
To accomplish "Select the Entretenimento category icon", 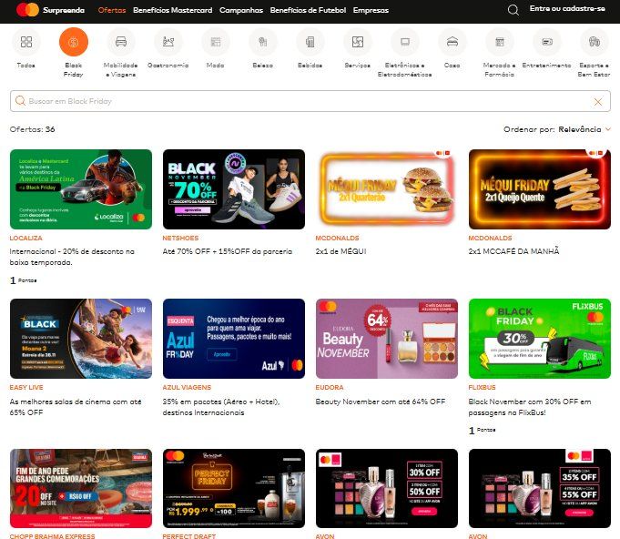I will tap(547, 42).
